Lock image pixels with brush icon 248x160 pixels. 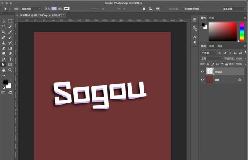click(x=213, y=64)
